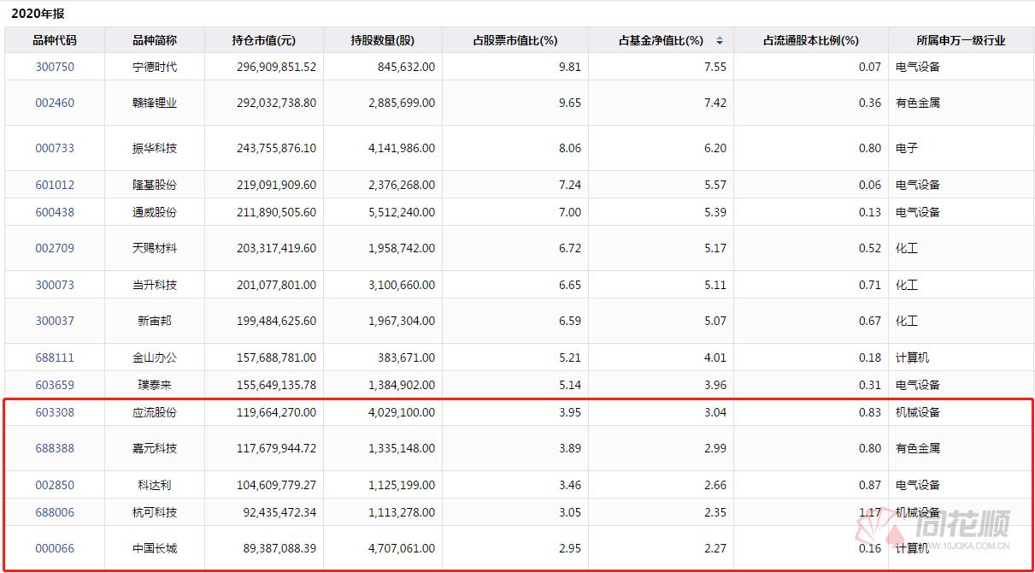Open stock code link 002460
The width and height of the screenshot is (1035, 573).
[x=55, y=103]
